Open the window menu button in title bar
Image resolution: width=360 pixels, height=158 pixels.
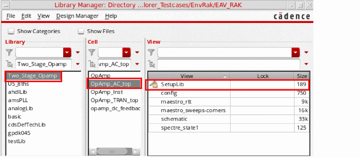click(x=7, y=5)
